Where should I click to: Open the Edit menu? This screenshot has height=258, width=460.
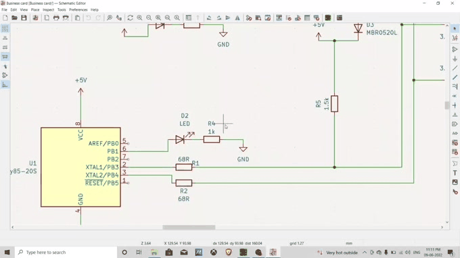coord(14,9)
